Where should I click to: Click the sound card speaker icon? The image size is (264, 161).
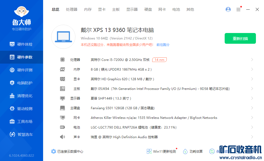point(62,137)
